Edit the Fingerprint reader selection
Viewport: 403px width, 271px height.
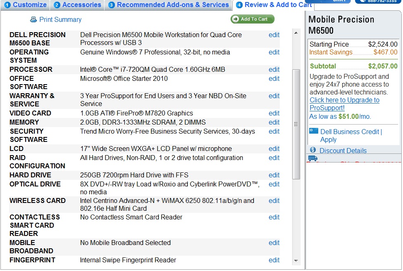(x=274, y=260)
